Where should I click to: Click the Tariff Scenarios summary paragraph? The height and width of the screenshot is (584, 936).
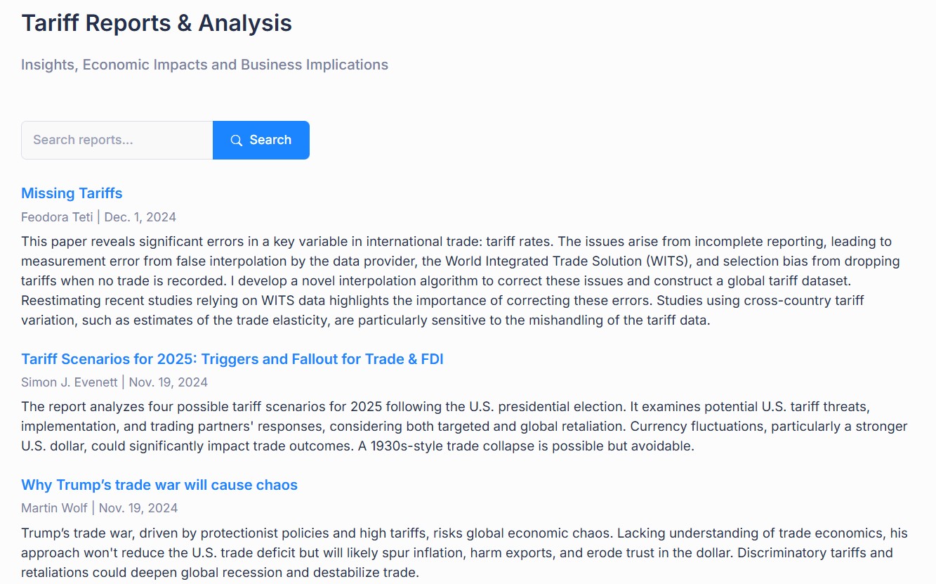[x=464, y=427]
